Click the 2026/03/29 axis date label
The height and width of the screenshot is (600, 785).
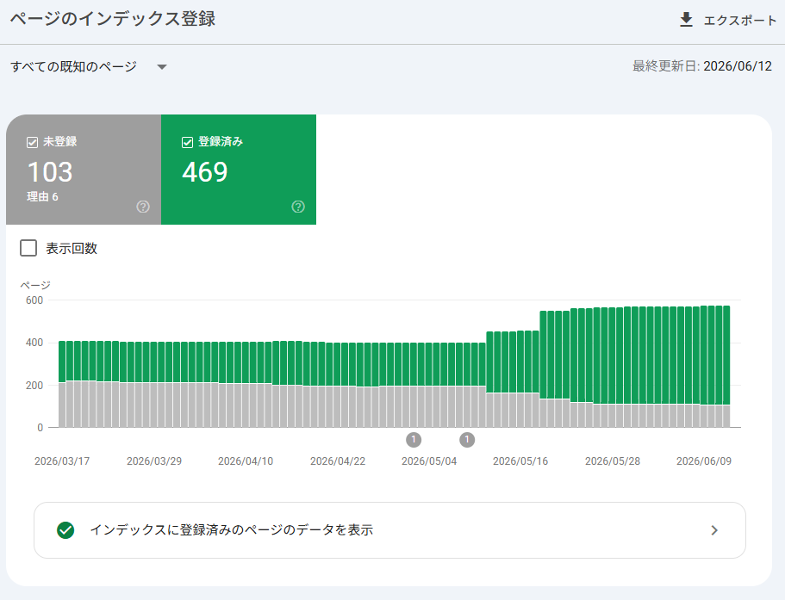pyautogui.click(x=154, y=461)
